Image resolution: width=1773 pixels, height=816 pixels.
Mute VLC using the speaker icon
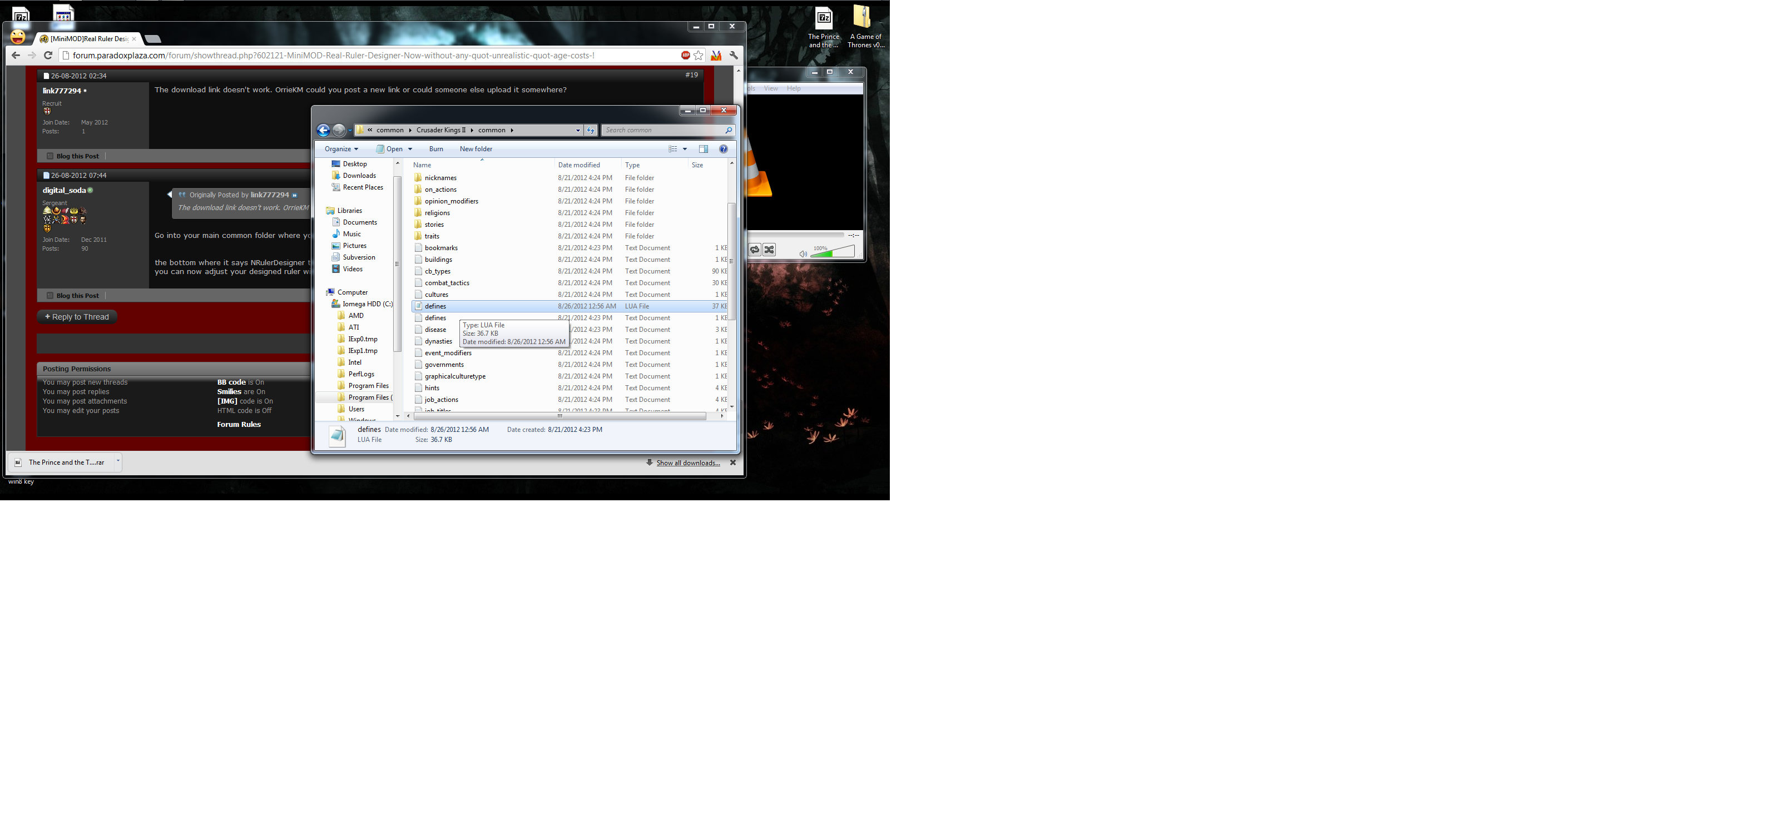tap(803, 254)
